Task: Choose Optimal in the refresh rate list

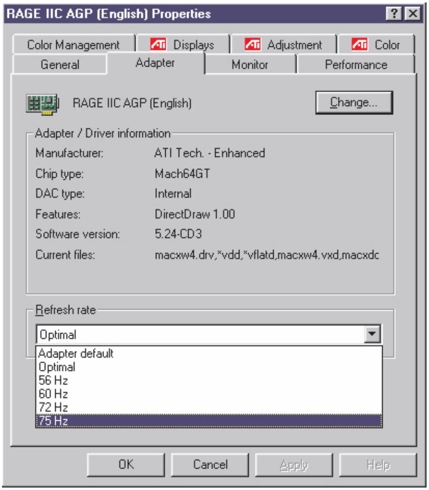Action: pyautogui.click(x=209, y=367)
